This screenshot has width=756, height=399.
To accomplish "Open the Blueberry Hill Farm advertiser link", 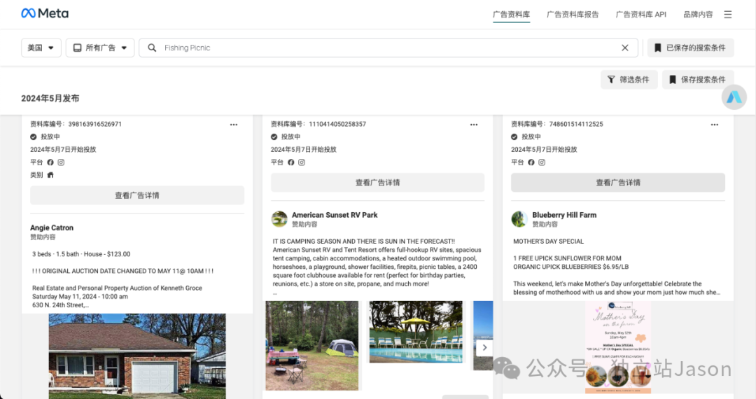I will pos(564,215).
